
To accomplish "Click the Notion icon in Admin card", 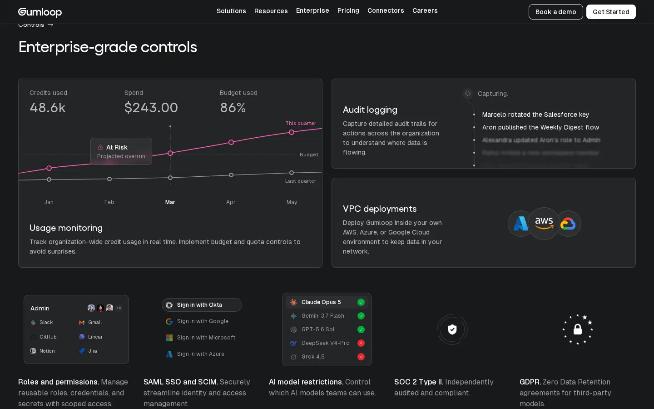I will tap(33, 351).
